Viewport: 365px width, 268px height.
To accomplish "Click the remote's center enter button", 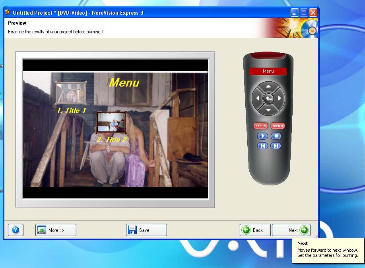I will [x=268, y=98].
